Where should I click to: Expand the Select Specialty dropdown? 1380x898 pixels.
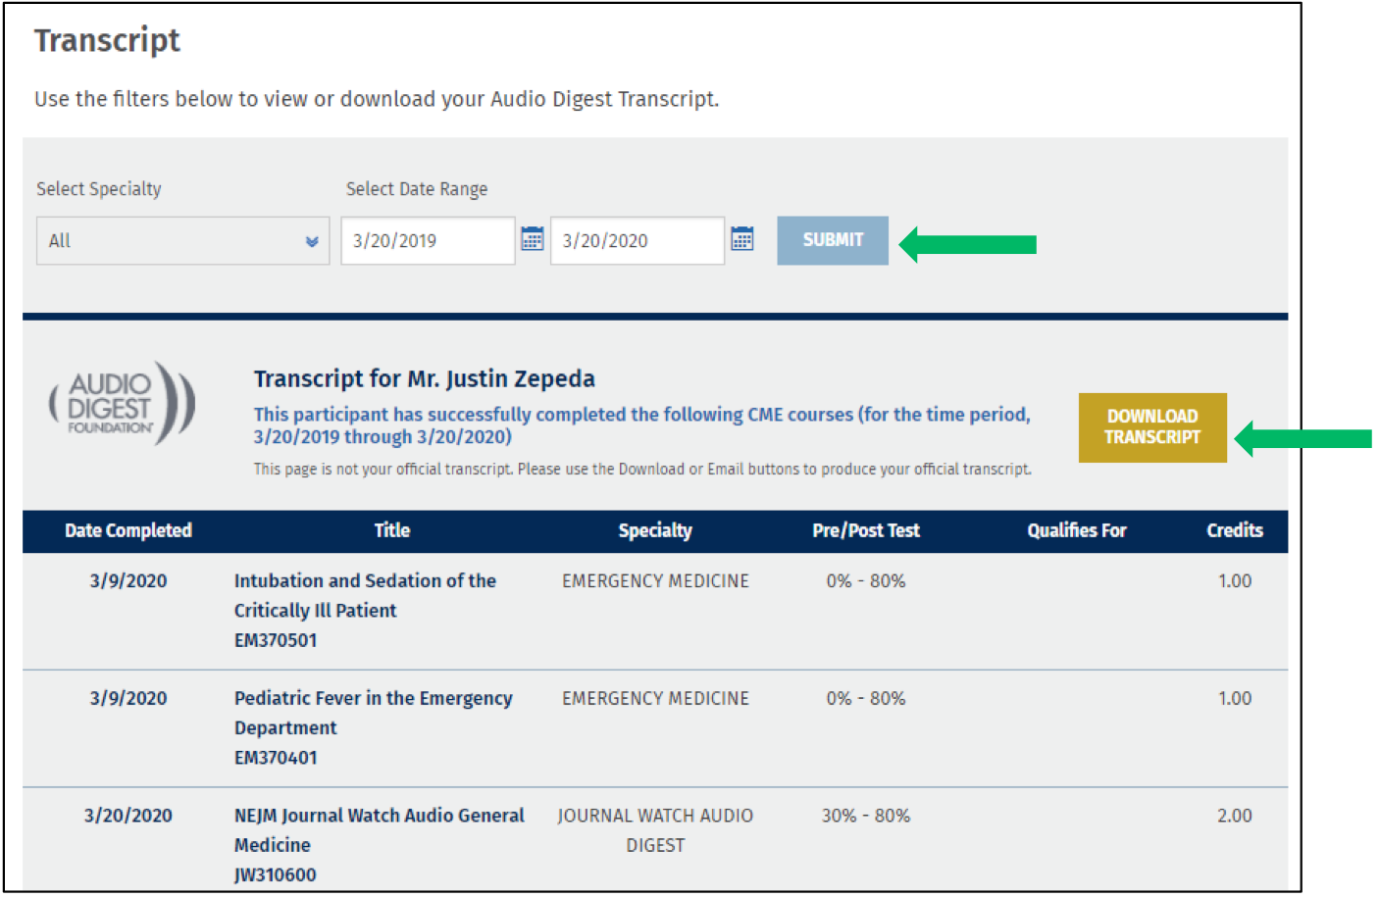182,241
